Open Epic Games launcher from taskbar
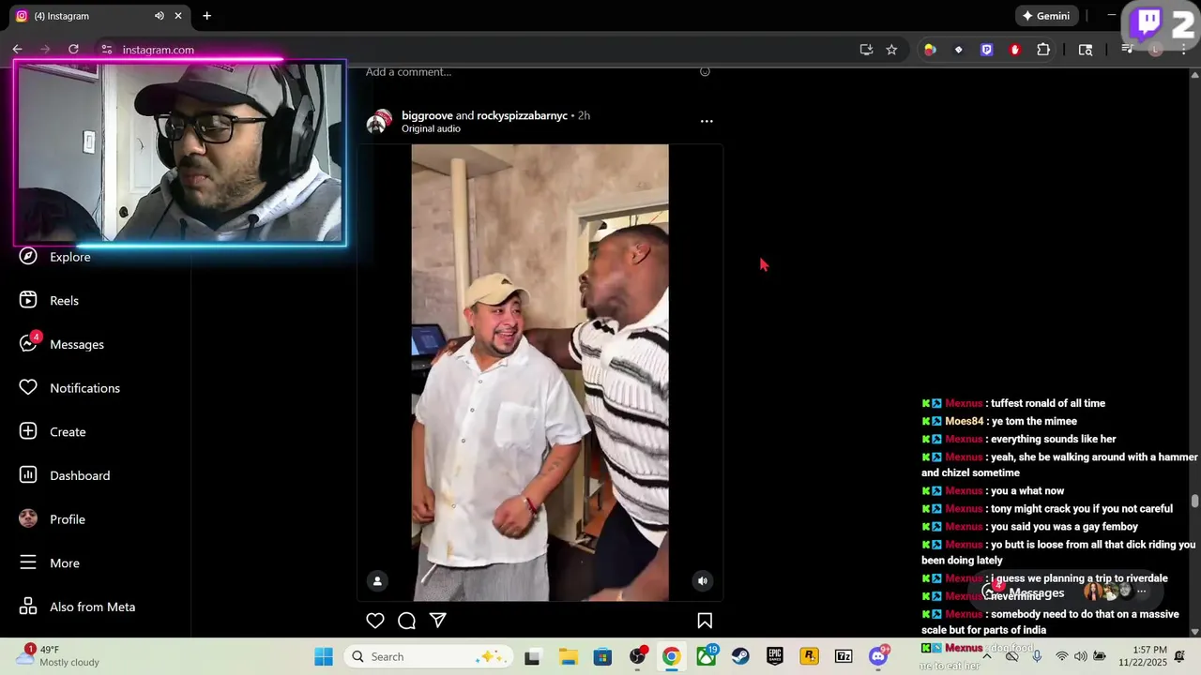The width and height of the screenshot is (1201, 675). [x=775, y=656]
